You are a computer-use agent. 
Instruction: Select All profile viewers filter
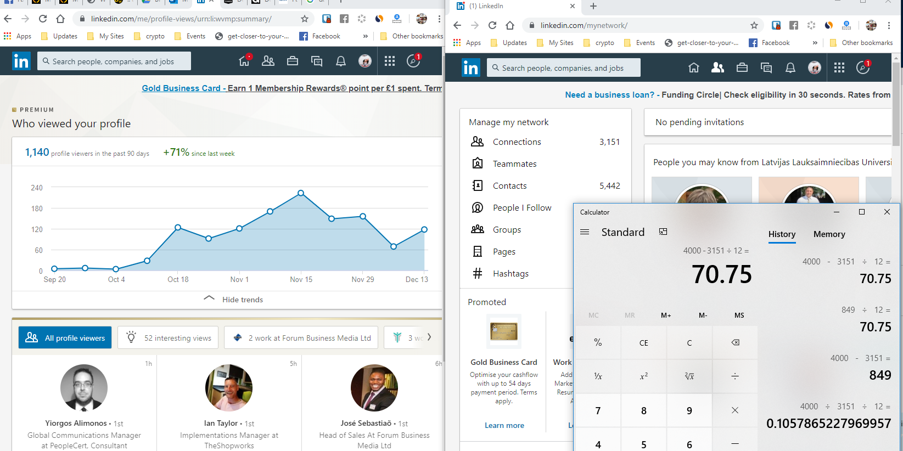[65, 337]
